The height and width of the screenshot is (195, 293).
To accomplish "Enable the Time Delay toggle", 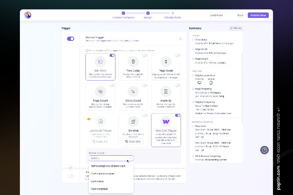I will coord(145,56).
